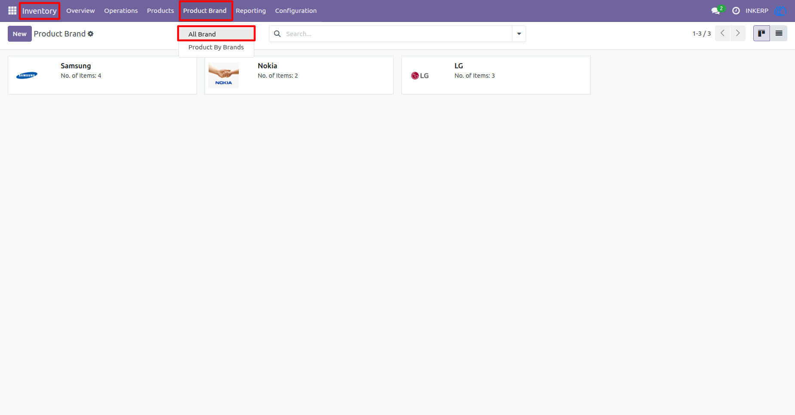Click the search magnifier icon

pyautogui.click(x=277, y=34)
